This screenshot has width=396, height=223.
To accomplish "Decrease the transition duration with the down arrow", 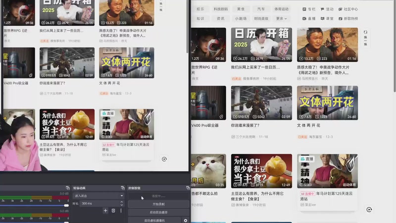I will [122, 205].
